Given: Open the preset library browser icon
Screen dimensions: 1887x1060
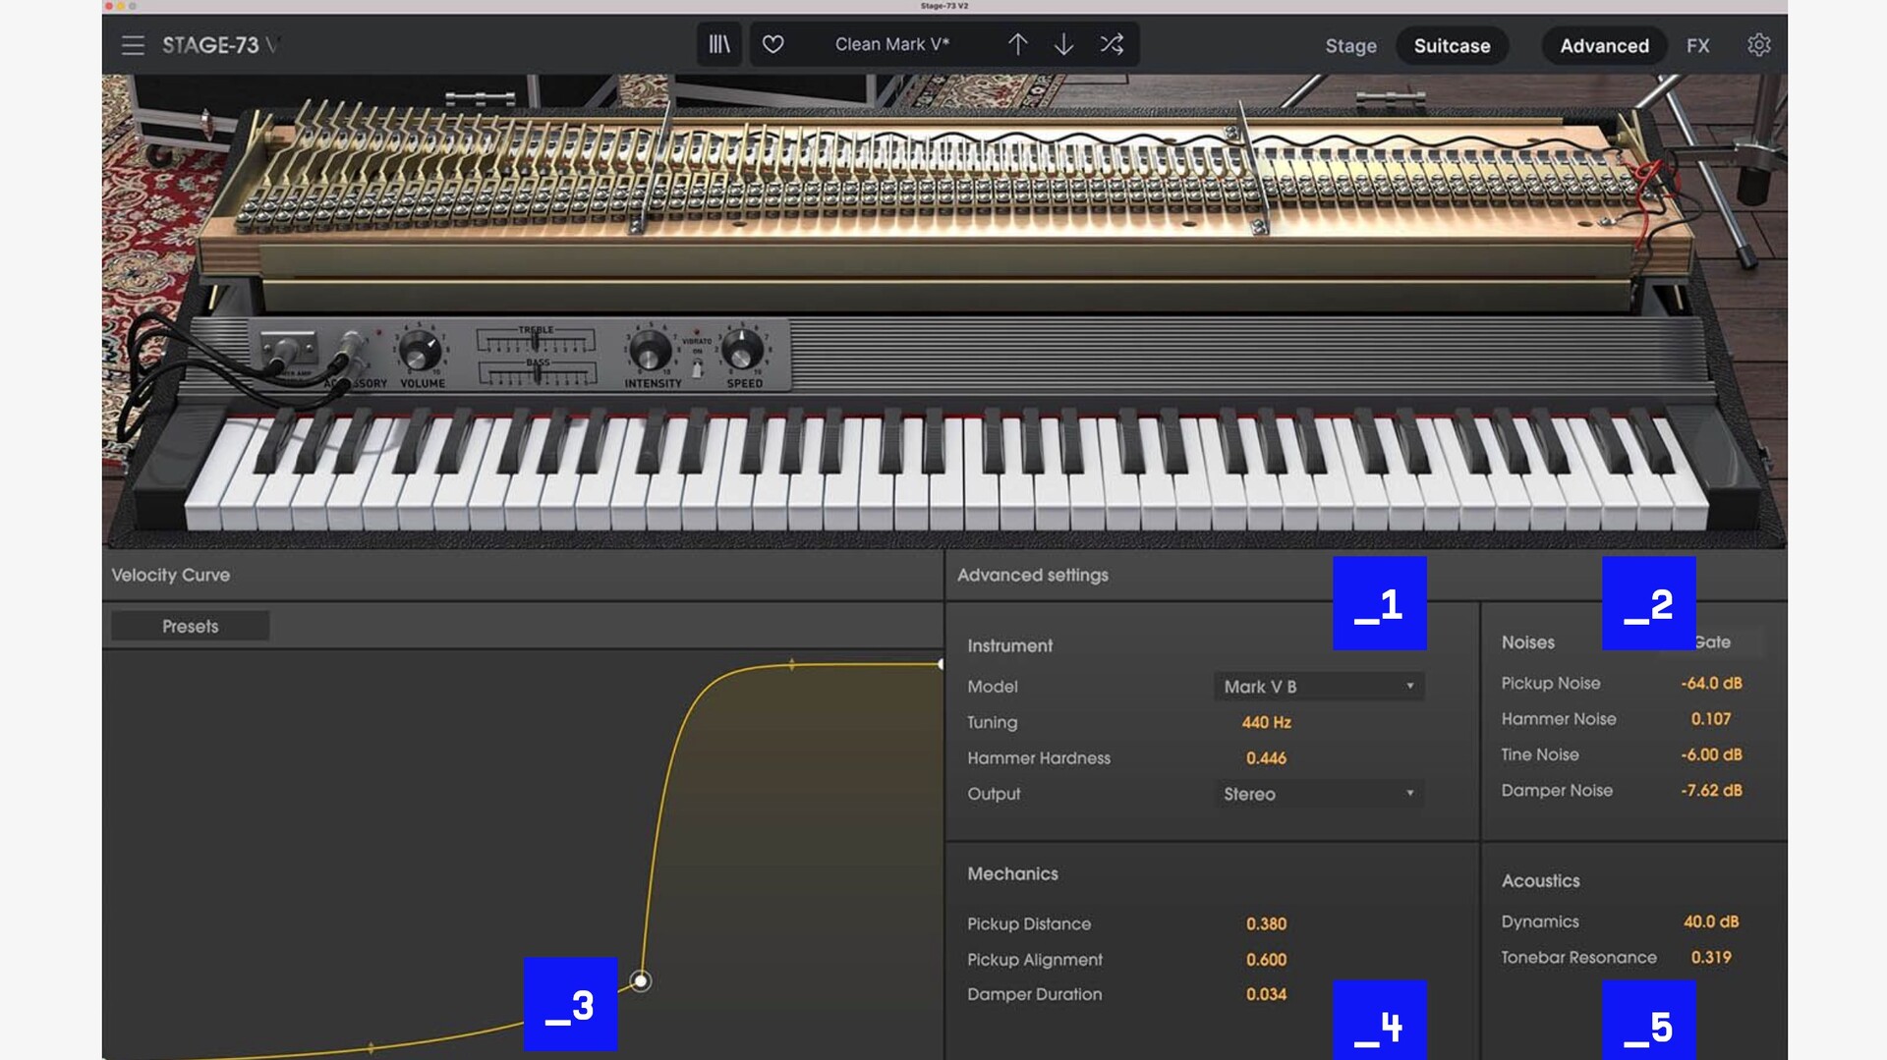Looking at the screenshot, I should [x=719, y=44].
